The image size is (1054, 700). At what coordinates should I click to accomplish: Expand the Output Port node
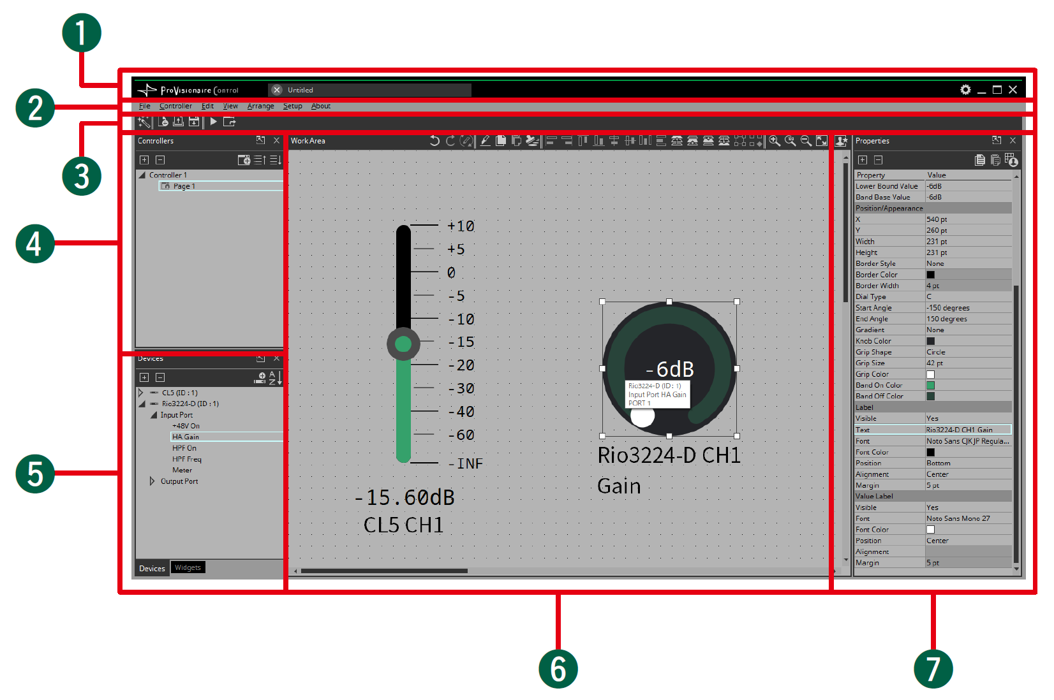(152, 481)
